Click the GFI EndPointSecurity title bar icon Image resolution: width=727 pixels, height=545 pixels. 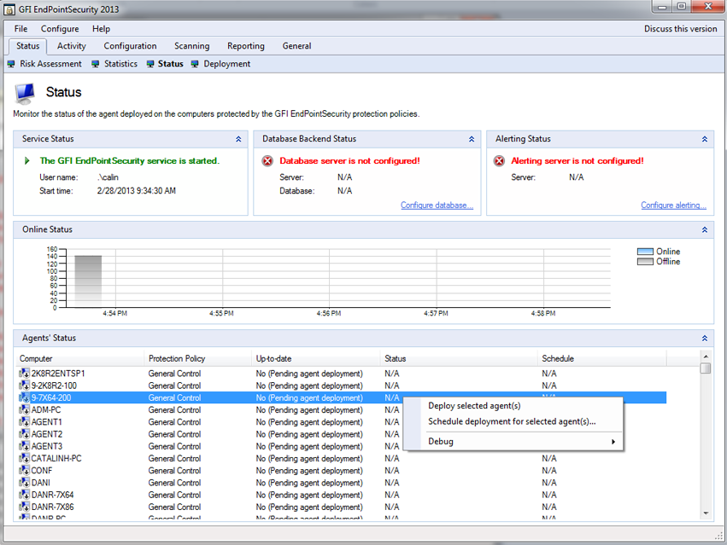(x=9, y=9)
